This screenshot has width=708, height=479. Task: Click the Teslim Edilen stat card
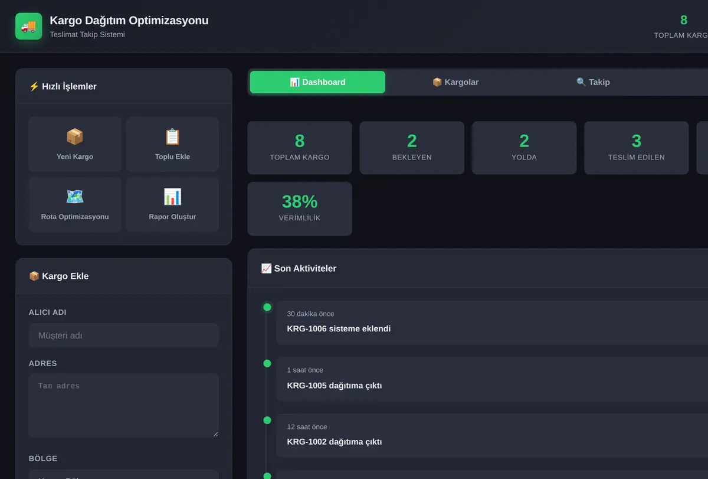click(x=636, y=148)
